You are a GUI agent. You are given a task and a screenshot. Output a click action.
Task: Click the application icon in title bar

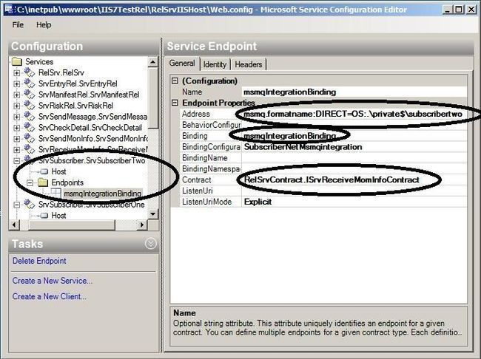point(10,10)
